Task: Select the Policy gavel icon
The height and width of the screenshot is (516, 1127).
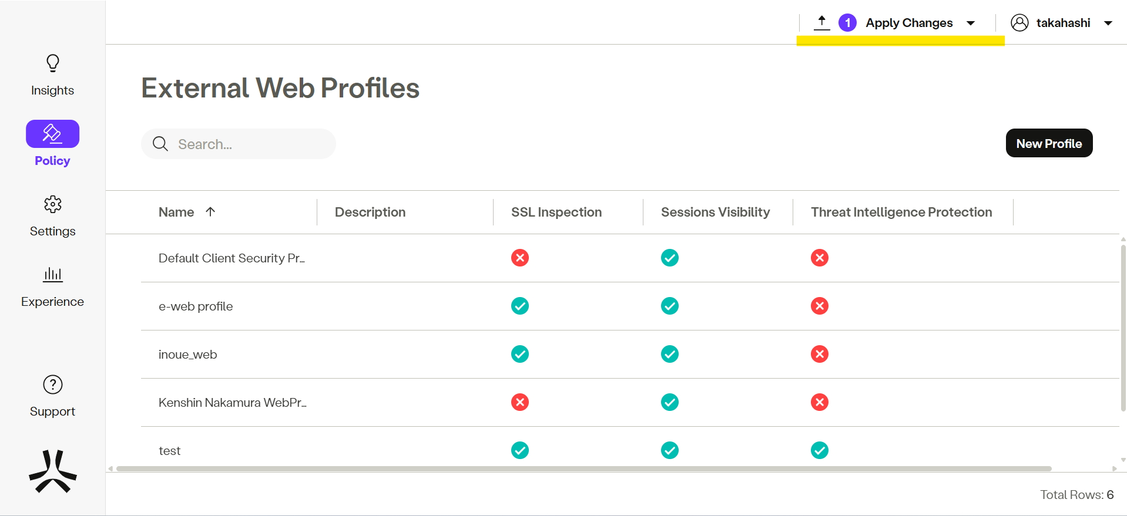Action: coord(52,134)
